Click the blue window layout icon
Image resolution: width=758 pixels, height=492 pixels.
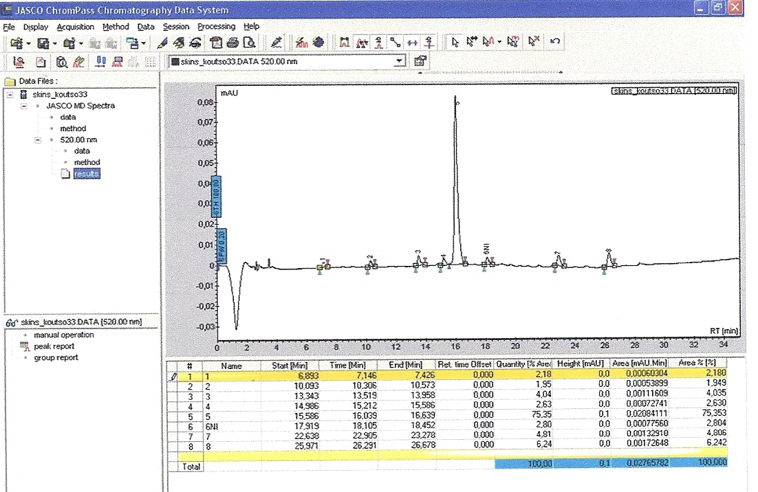tap(131, 43)
